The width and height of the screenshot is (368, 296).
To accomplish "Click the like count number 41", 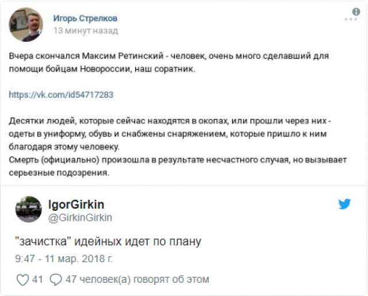I will pyautogui.click(x=38, y=280).
